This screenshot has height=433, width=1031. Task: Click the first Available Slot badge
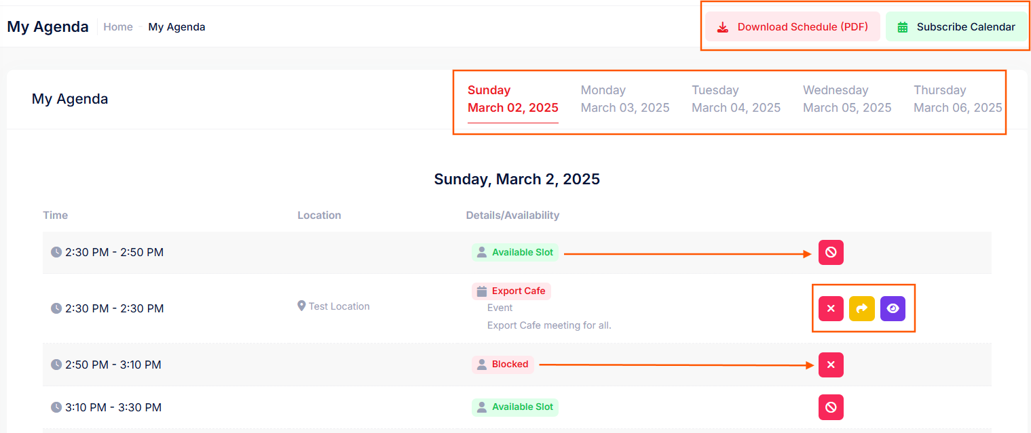[515, 253]
